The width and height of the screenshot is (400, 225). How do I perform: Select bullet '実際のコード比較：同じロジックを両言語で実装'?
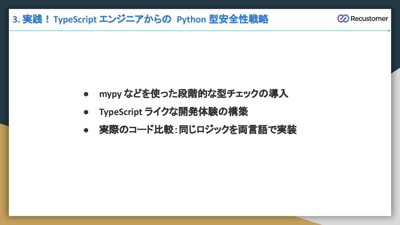198,130
